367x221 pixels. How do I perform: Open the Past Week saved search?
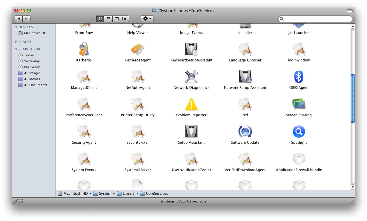(x=29, y=67)
